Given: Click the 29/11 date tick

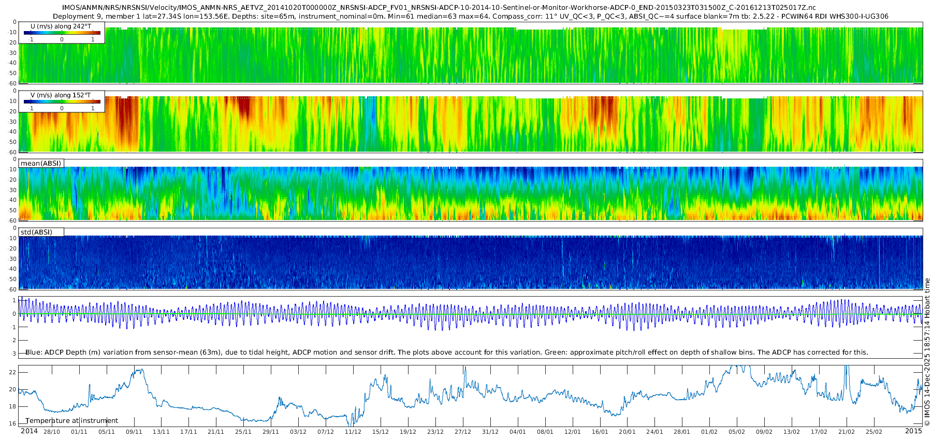Looking at the screenshot, I should [x=271, y=432].
